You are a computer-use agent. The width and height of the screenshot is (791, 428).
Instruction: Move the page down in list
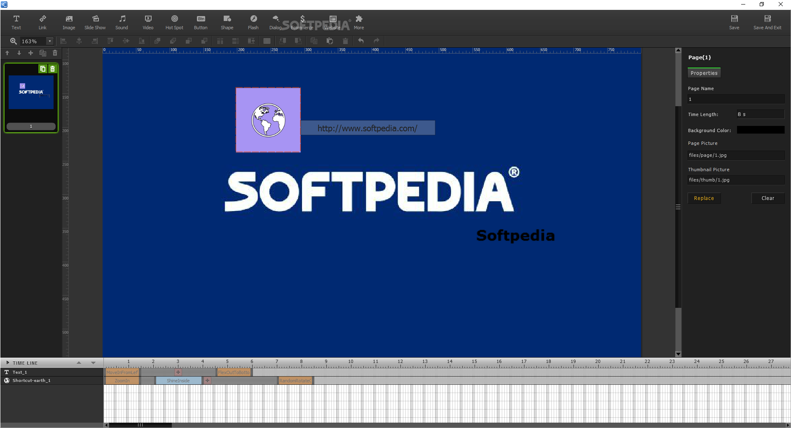[19, 53]
